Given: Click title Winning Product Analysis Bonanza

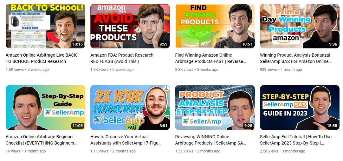Looking at the screenshot, I should tap(296, 58).
